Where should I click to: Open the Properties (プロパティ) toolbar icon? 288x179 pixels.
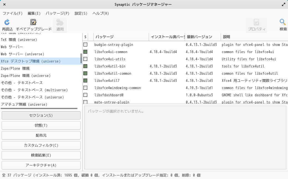(256, 22)
